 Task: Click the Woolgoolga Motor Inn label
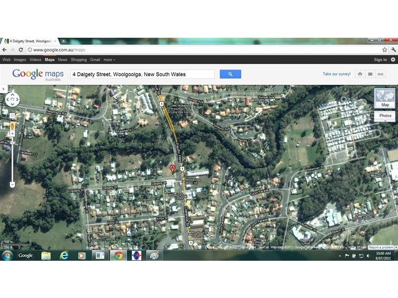point(193,181)
